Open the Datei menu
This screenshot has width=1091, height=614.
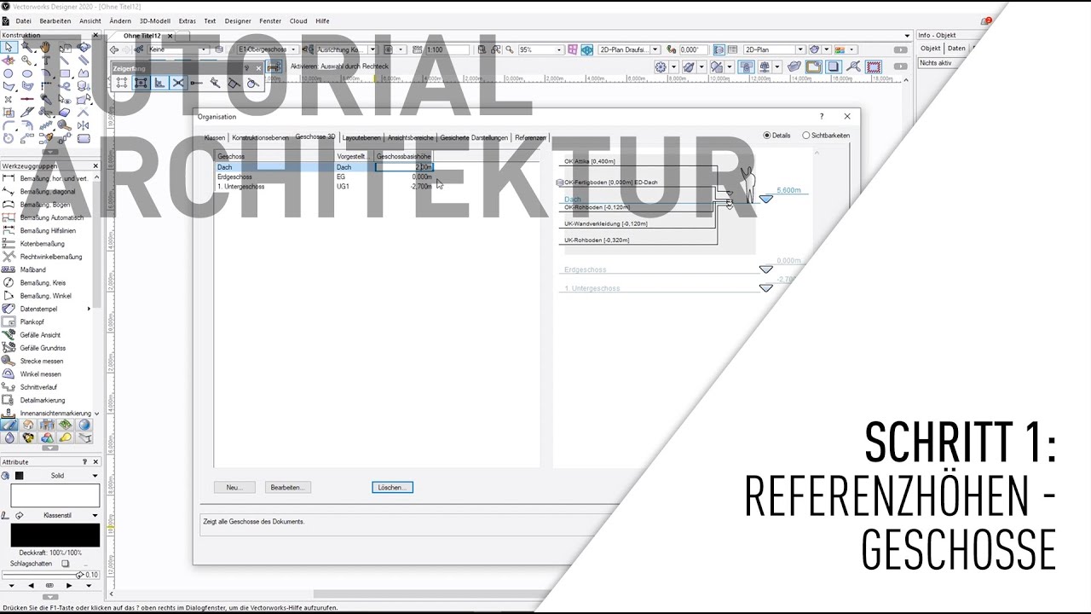(23, 20)
